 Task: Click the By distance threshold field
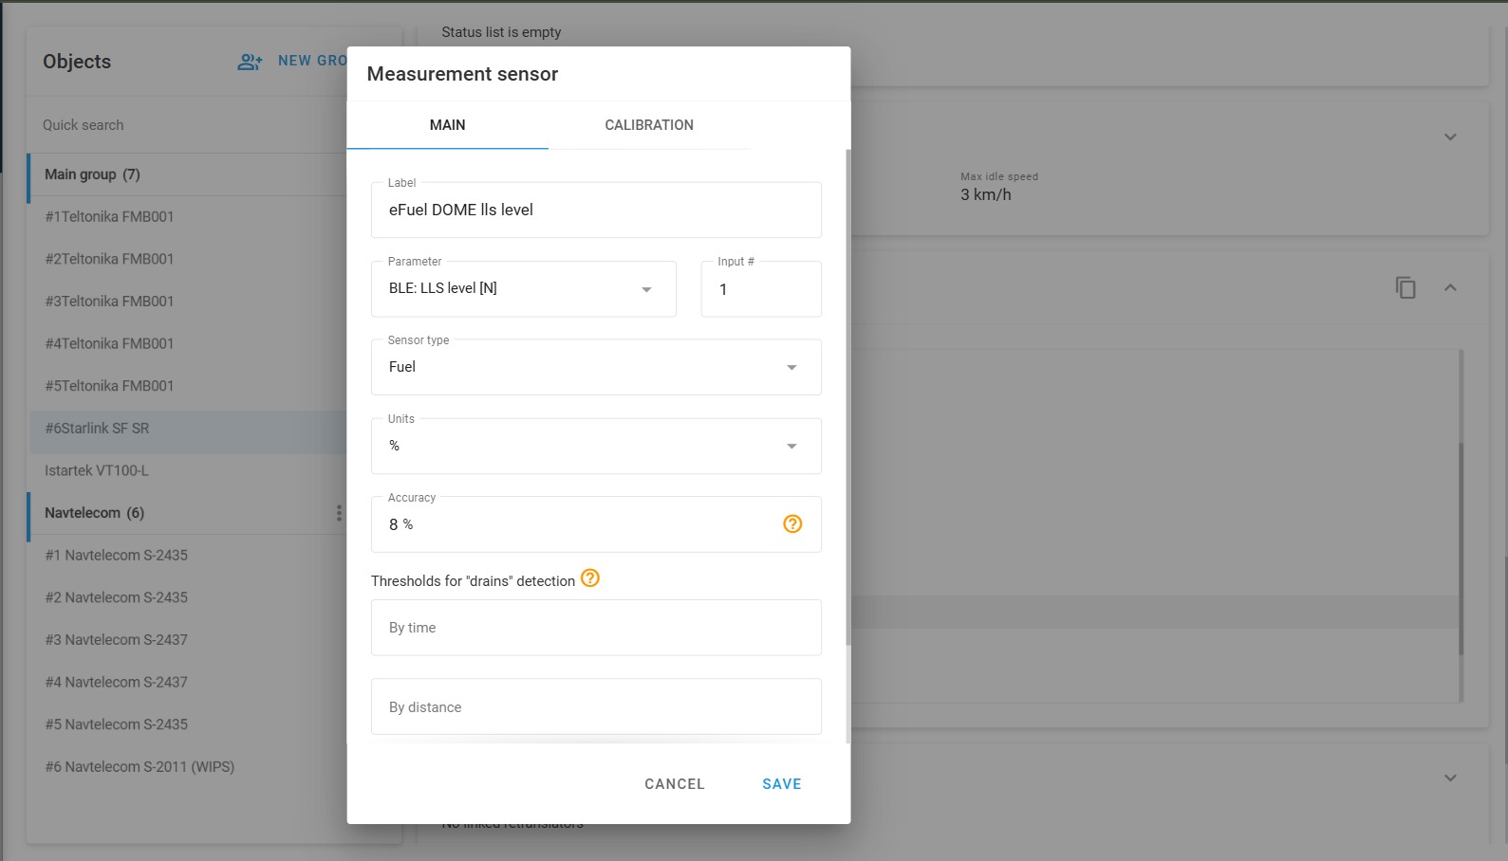pyautogui.click(x=596, y=706)
